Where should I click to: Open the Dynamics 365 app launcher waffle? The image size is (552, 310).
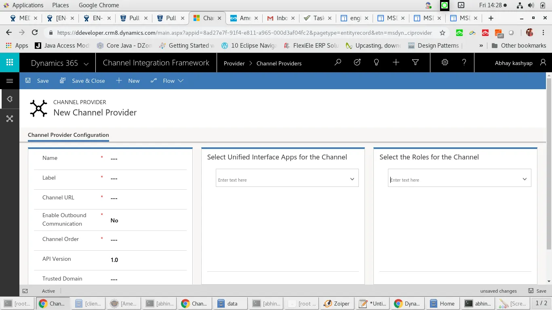(x=10, y=63)
